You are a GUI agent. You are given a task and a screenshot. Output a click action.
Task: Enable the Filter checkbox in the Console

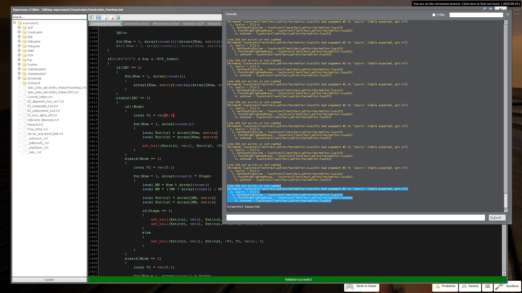coord(434,15)
